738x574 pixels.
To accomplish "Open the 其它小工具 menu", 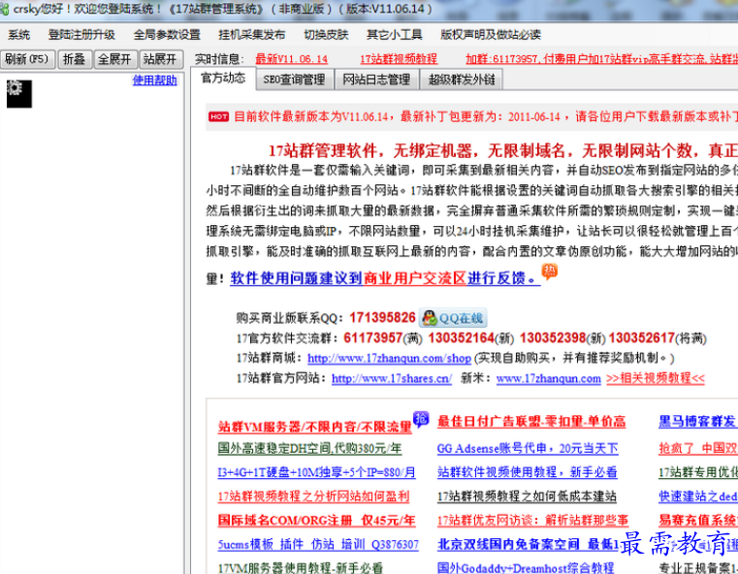I will click(395, 35).
